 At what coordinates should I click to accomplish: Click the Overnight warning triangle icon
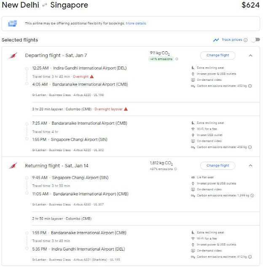tap(92, 77)
